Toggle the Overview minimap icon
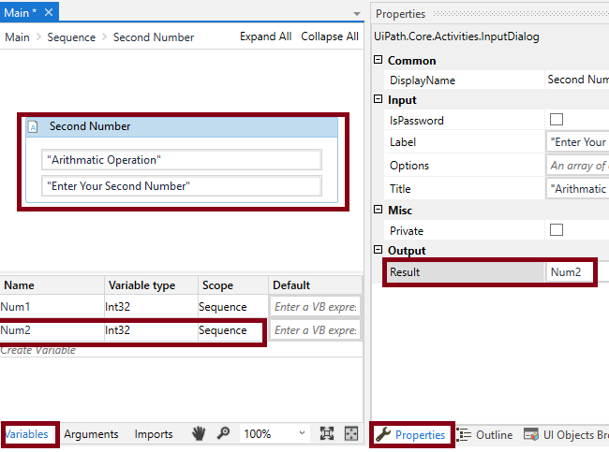The height and width of the screenshot is (452, 609). (351, 433)
